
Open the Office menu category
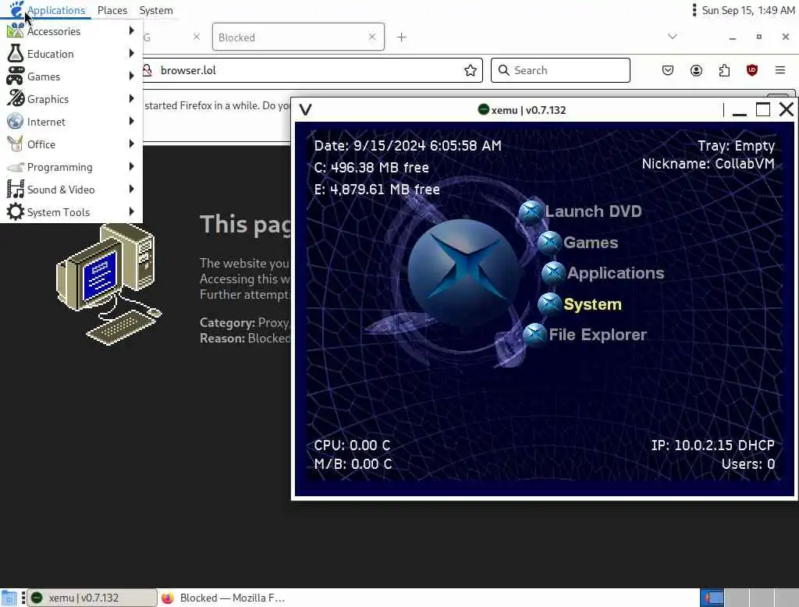tap(71, 144)
